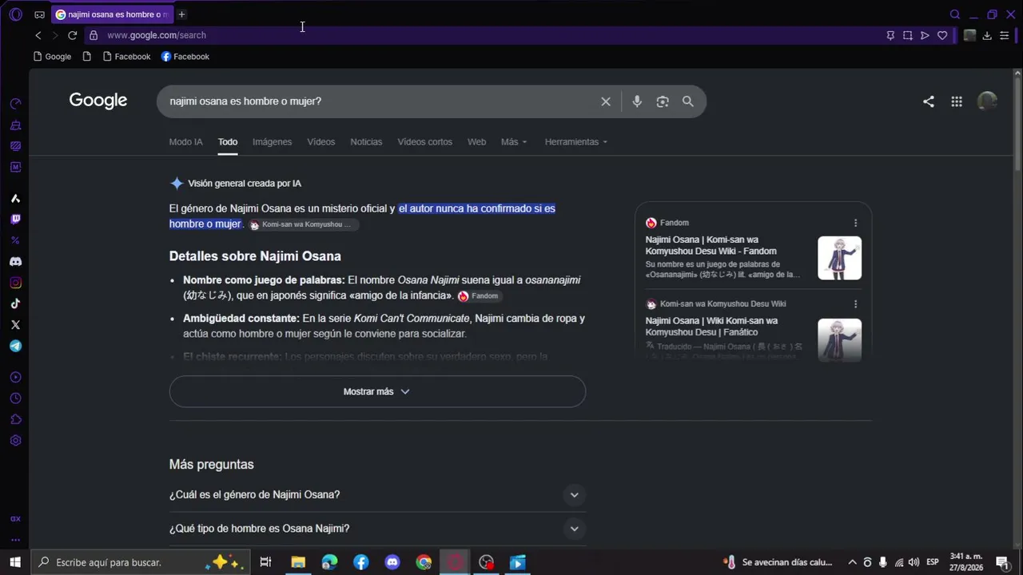The height and width of the screenshot is (575, 1023).
Task: Expand '¿Cuál es el género de Najimi Osana?'
Action: tap(377, 495)
